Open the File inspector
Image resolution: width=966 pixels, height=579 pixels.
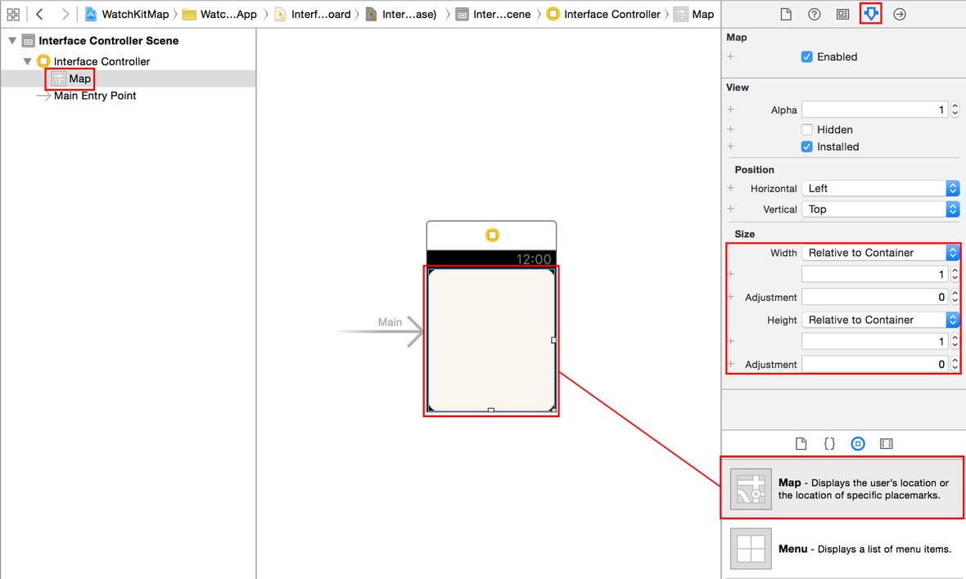point(785,14)
